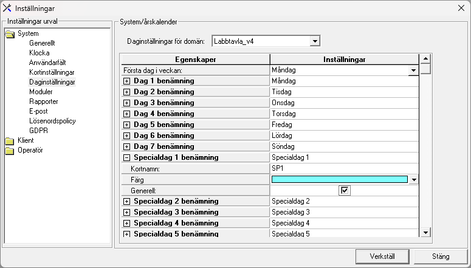Click the Stäng button
This screenshot has width=471, height=268.
coord(441,256)
